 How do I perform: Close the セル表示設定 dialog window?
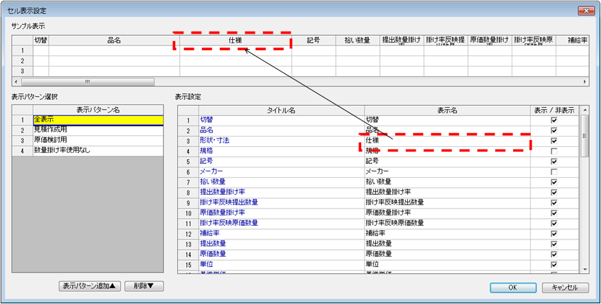[585, 10]
